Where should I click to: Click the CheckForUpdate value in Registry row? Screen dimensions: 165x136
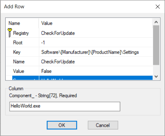click(x=58, y=33)
